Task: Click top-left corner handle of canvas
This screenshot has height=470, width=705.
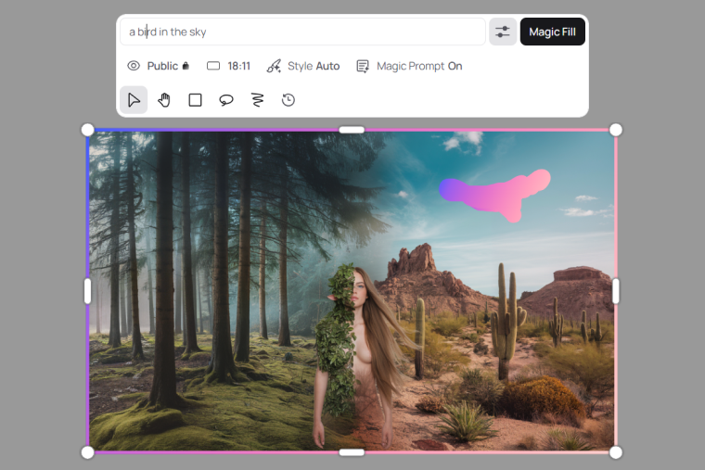Action: point(88,131)
